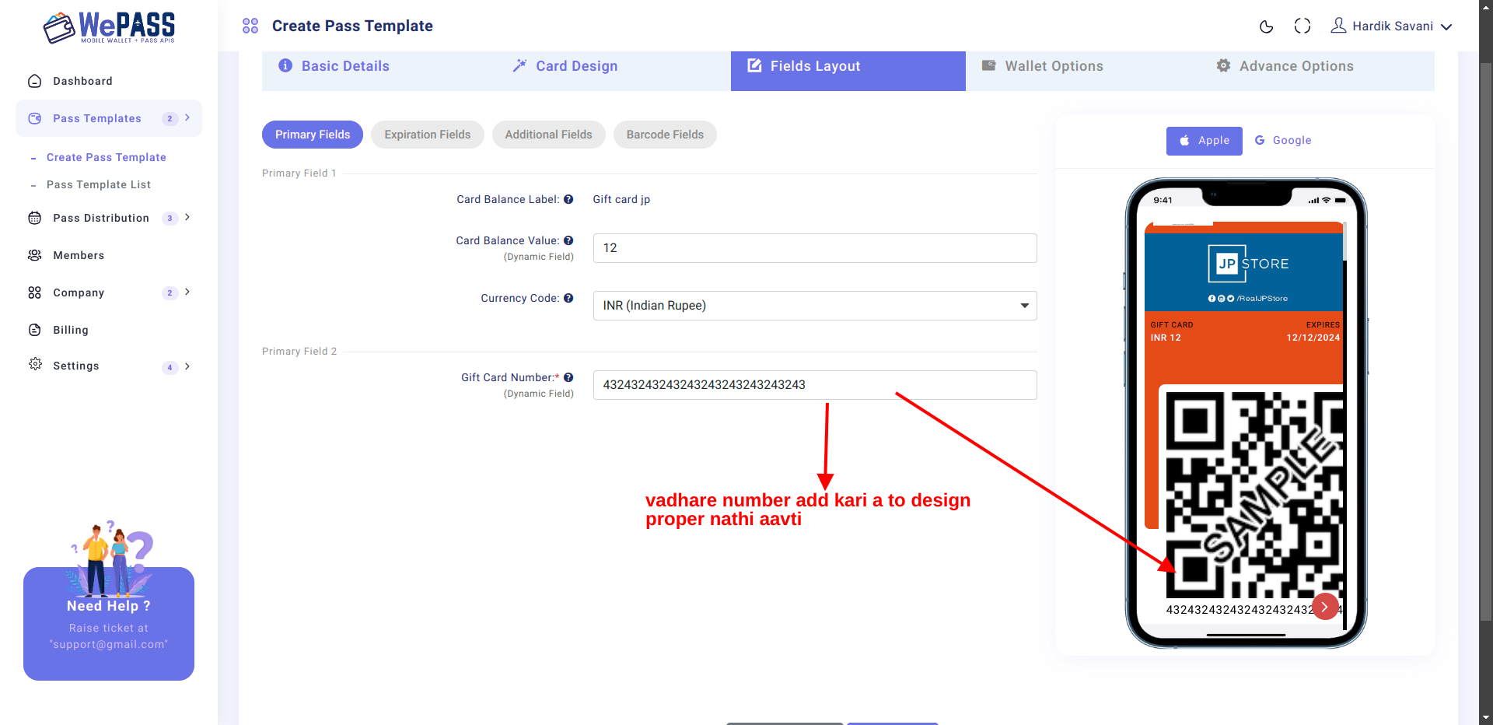Viewport: 1493px width, 725px height.
Task: Click the sample QR code on phone preview
Action: point(1254,495)
